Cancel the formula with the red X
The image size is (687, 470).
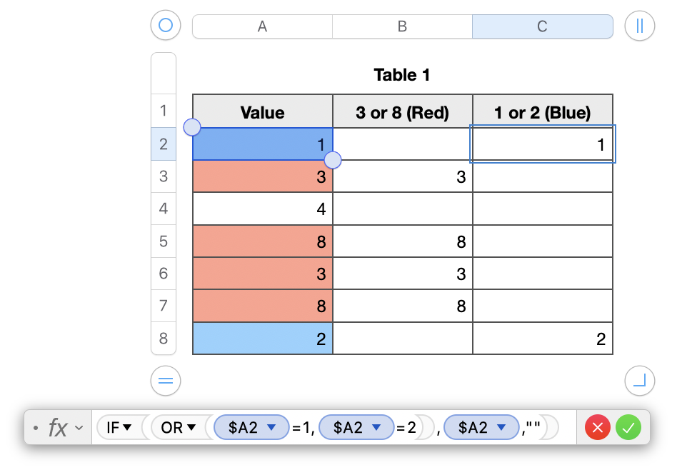click(598, 428)
